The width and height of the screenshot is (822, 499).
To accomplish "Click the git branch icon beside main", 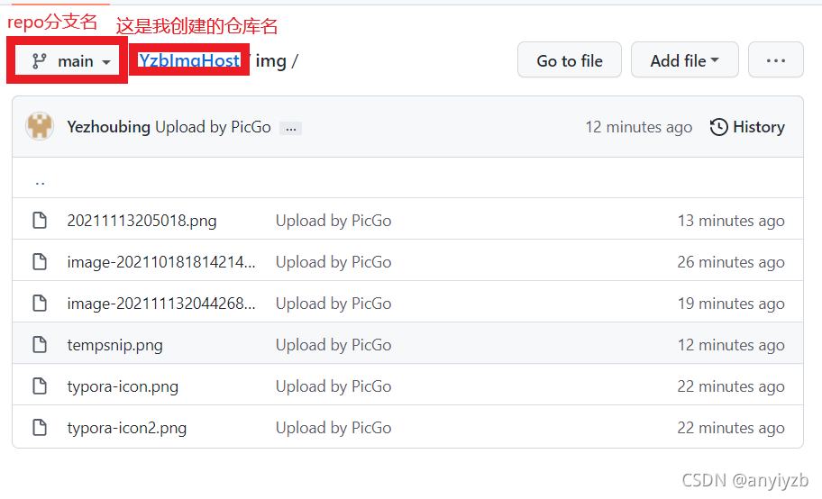I will (40, 61).
